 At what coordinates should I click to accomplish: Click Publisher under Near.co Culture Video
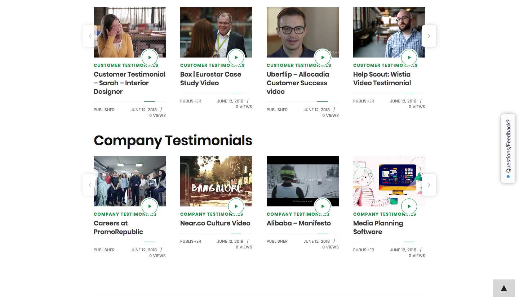[x=191, y=241]
